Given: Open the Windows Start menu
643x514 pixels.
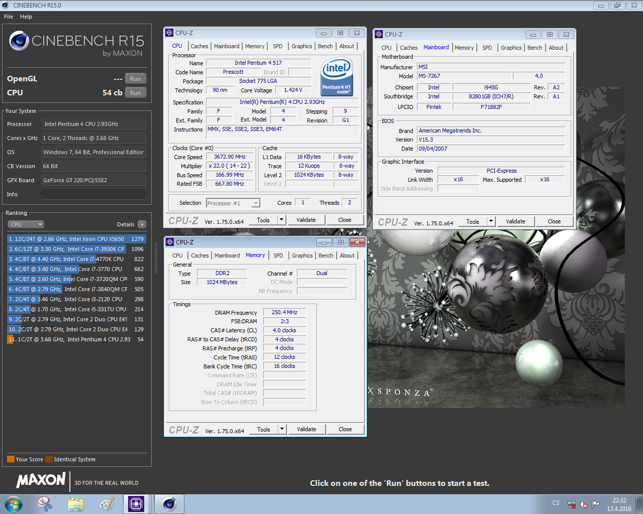Looking at the screenshot, I should [x=14, y=504].
